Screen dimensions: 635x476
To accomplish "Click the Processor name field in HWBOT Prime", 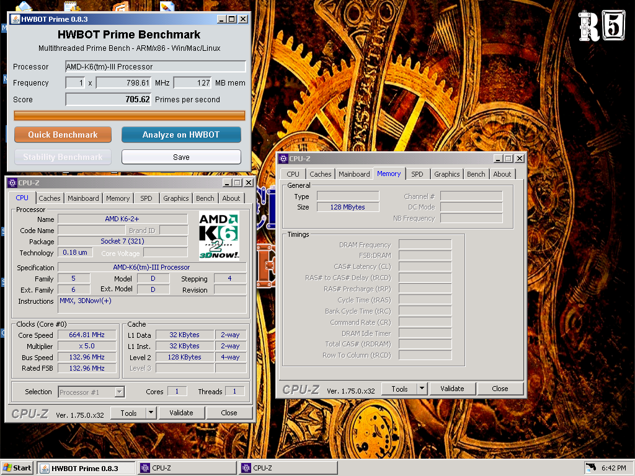I will pyautogui.click(x=156, y=67).
